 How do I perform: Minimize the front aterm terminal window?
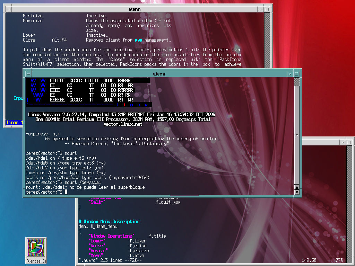tap(290, 74)
